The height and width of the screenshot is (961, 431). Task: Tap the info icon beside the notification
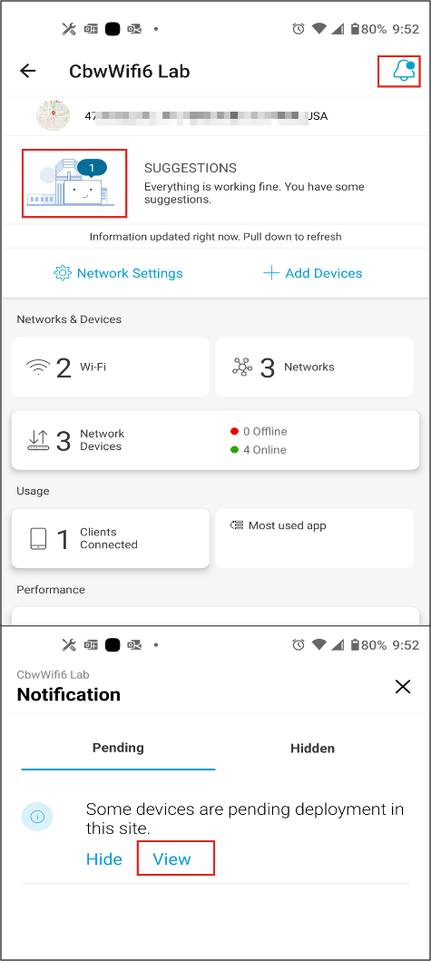tap(37, 817)
